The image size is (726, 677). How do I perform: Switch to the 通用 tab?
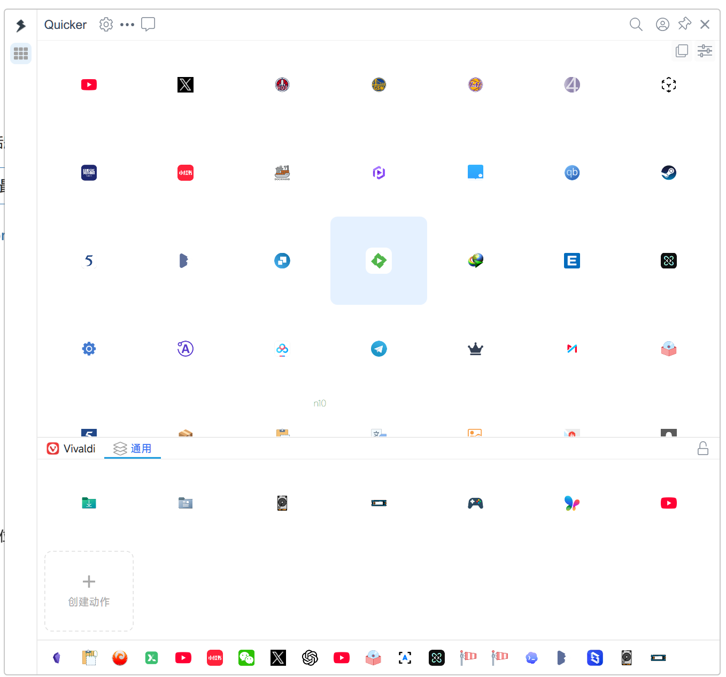(133, 449)
